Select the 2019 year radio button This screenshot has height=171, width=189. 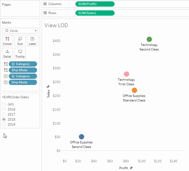click(x=4, y=124)
